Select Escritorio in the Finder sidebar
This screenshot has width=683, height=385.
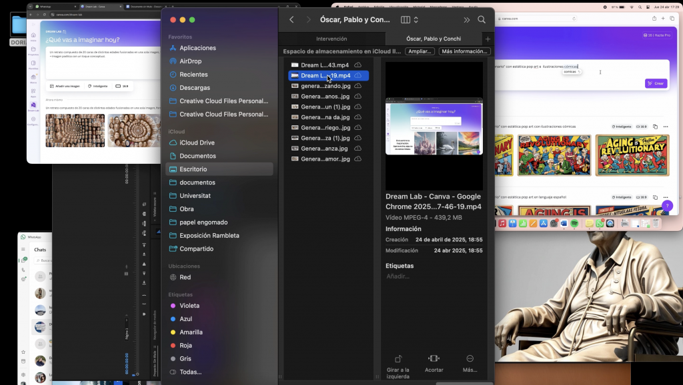click(x=193, y=169)
